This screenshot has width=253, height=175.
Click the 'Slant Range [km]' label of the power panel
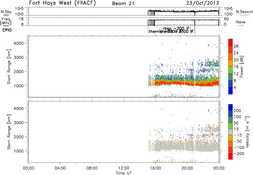[x=9, y=67]
